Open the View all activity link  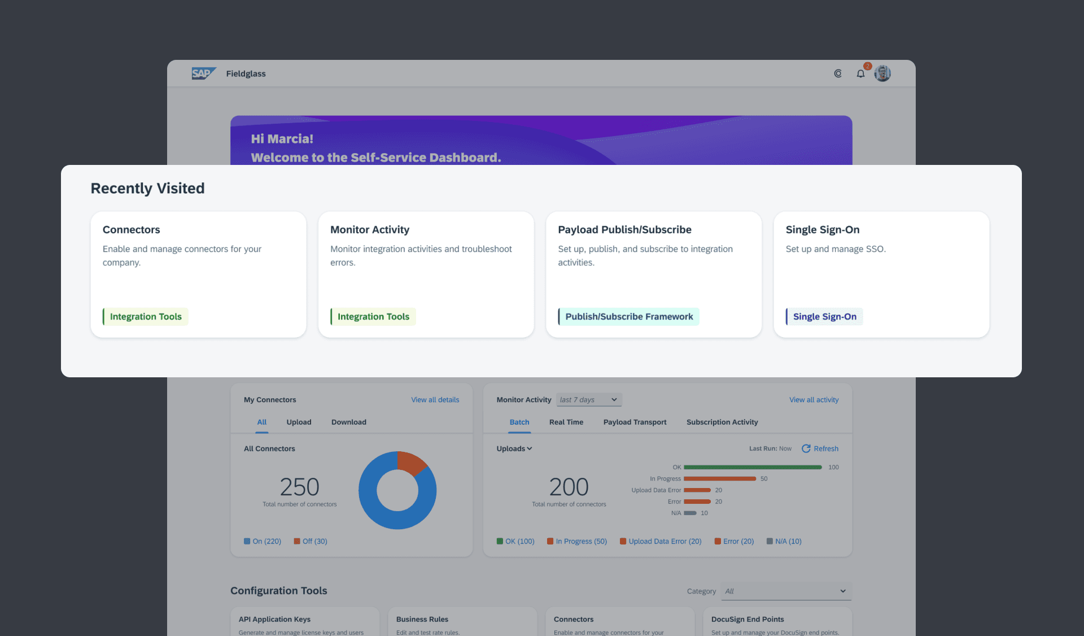tap(814, 400)
